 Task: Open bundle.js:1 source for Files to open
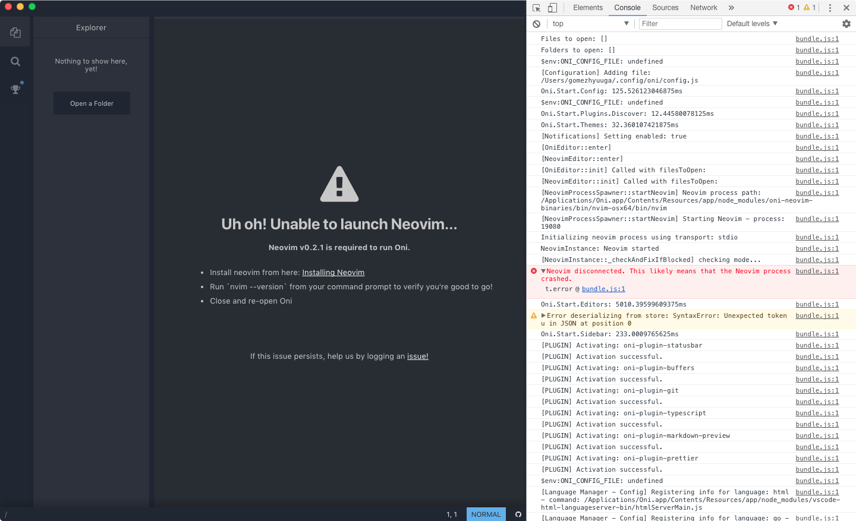(817, 39)
